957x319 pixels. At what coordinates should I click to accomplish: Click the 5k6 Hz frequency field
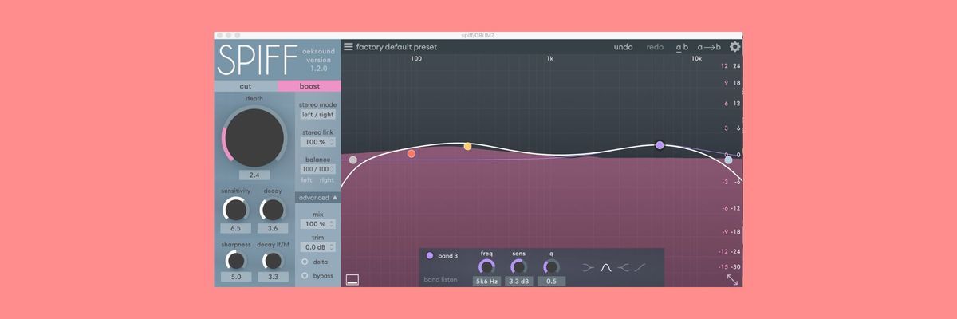[486, 282]
